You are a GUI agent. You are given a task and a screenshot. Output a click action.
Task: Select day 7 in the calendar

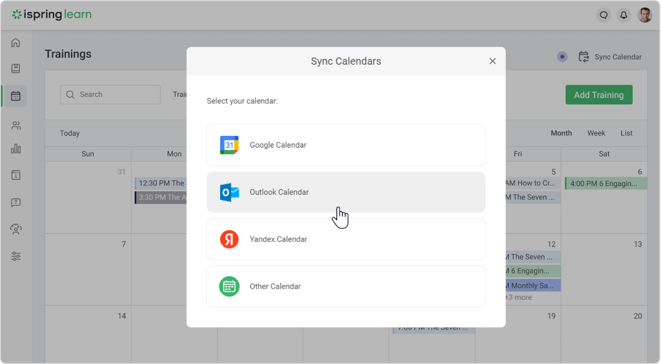point(123,245)
